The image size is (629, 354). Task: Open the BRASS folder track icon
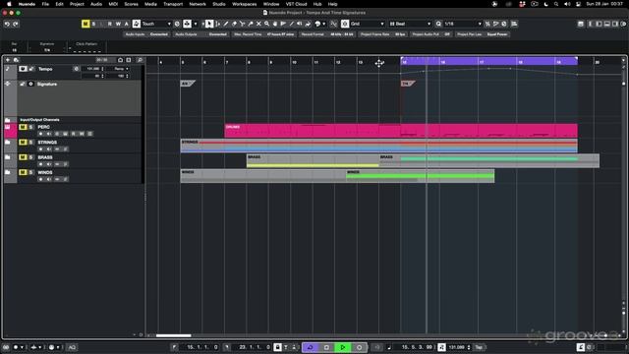tap(8, 157)
